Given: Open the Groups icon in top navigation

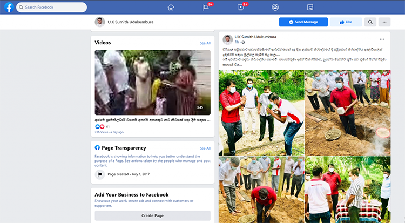Looking at the screenshot, I should coord(275,8).
